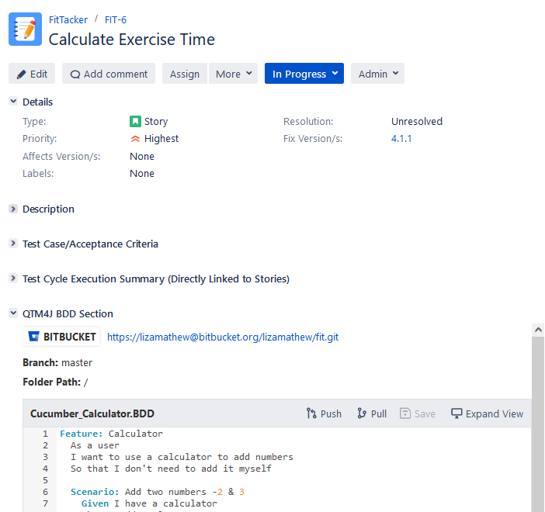Open the In Progress status dropdown

pyautogui.click(x=304, y=74)
